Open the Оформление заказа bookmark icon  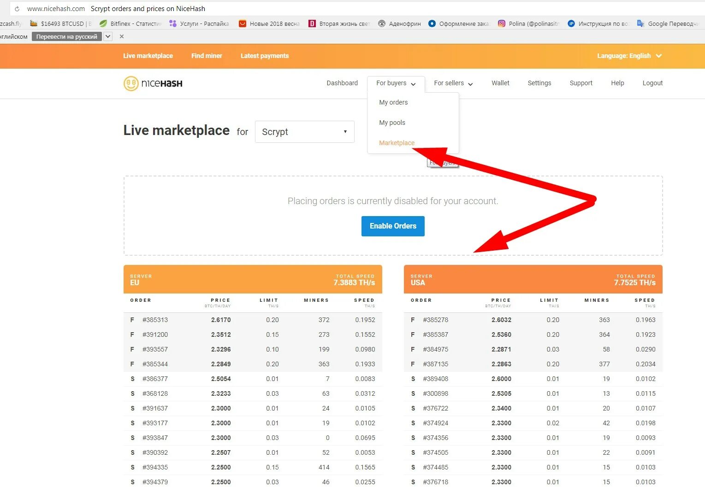pos(432,23)
